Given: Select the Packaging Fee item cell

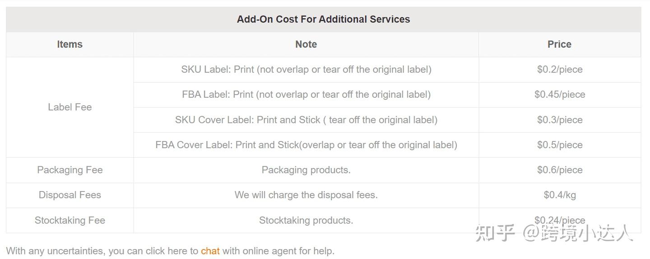Looking at the screenshot, I should click(70, 170).
